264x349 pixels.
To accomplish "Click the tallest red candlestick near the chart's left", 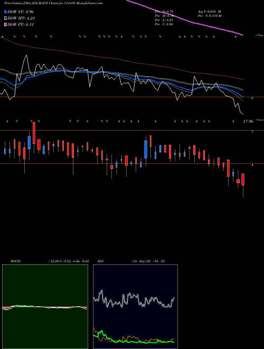I will [34, 133].
